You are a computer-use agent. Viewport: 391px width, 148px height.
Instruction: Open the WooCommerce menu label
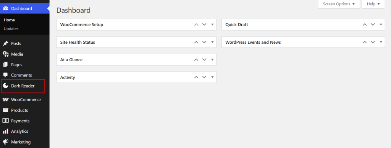pos(26,100)
